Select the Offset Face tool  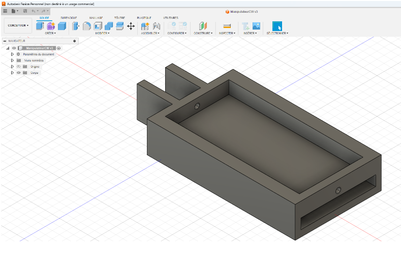pos(119,26)
